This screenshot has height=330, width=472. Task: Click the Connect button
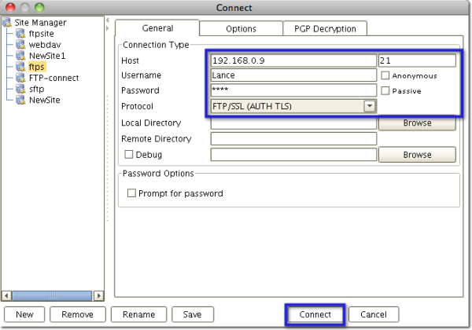[x=315, y=314]
